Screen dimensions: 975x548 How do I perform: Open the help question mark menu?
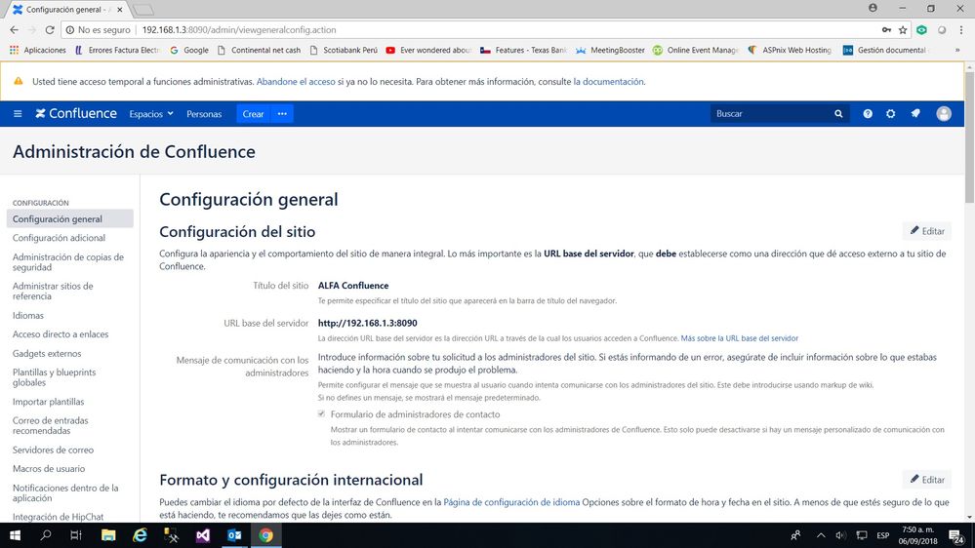coord(868,114)
